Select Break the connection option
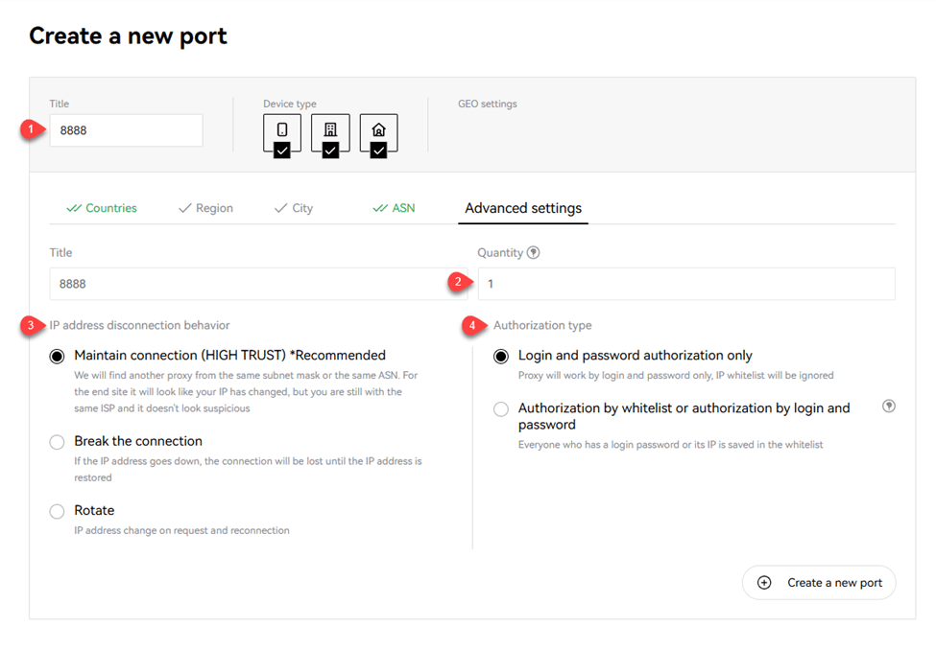Viewport: 936px width, 651px height. tap(58, 442)
